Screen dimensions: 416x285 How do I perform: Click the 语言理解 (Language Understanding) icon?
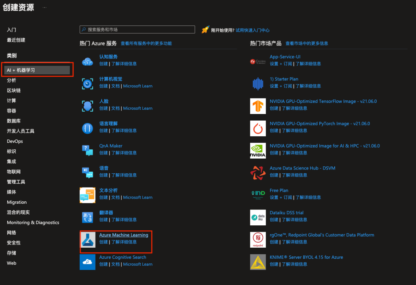[87, 128]
